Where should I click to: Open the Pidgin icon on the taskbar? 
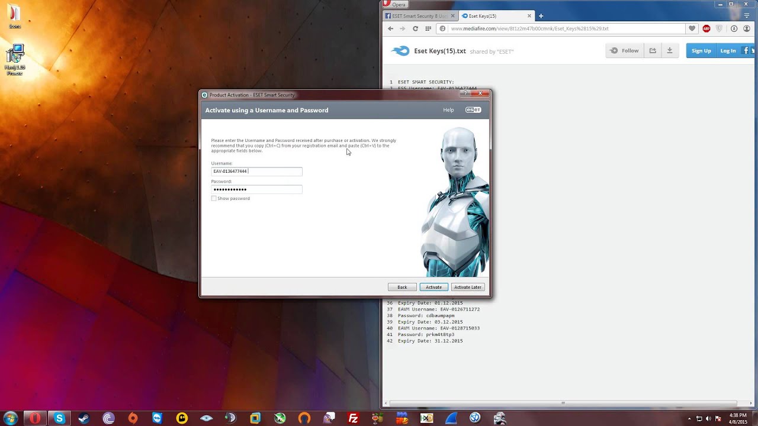point(329,418)
